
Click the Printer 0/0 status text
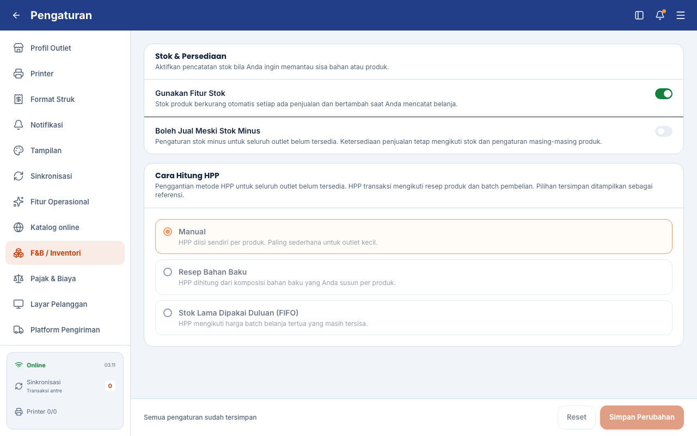(x=42, y=411)
